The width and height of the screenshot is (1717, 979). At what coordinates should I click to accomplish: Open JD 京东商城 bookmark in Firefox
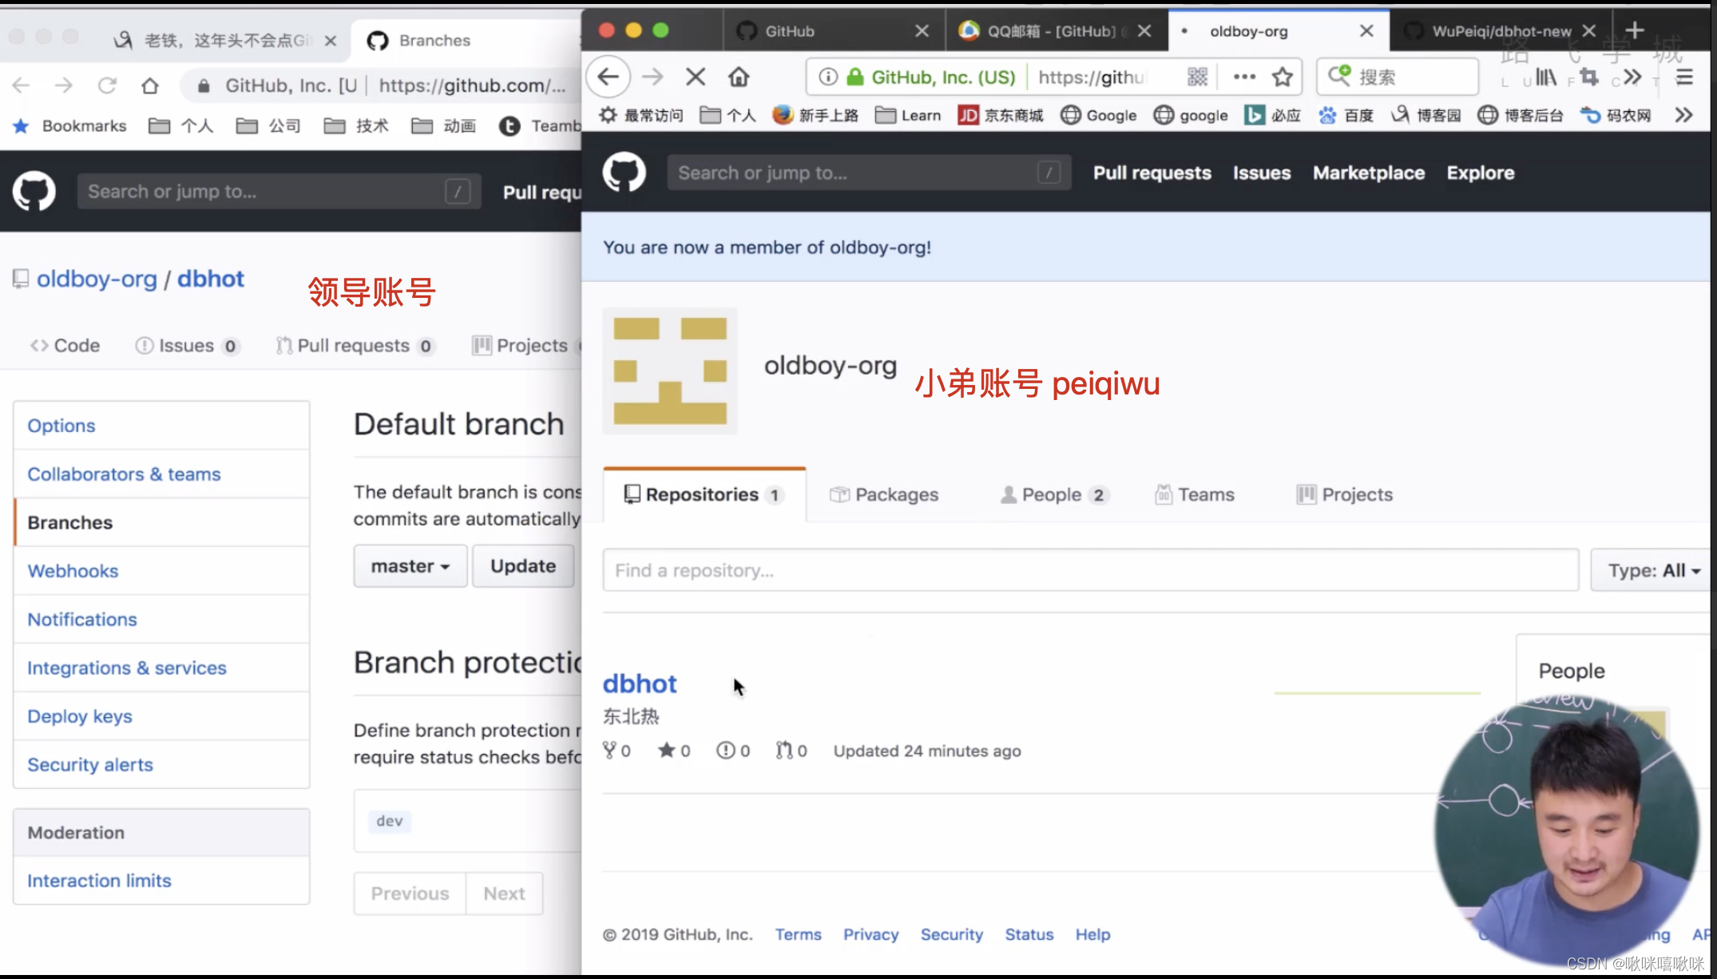tap(1000, 115)
